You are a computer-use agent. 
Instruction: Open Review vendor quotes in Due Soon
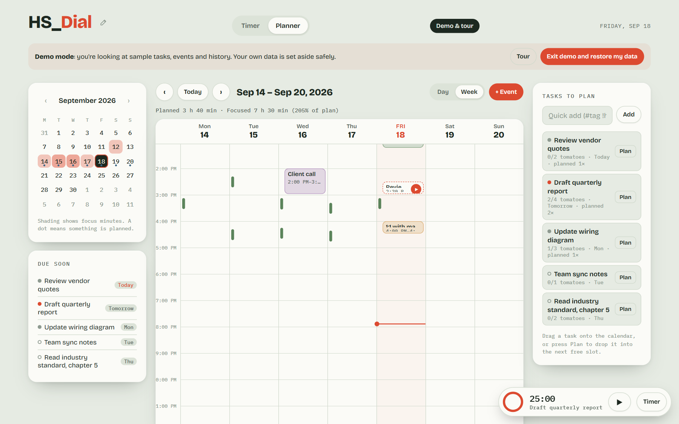click(x=87, y=285)
